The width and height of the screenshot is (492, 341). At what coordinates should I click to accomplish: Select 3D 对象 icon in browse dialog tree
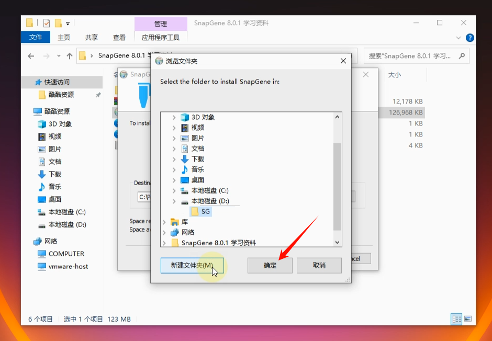[x=184, y=117]
